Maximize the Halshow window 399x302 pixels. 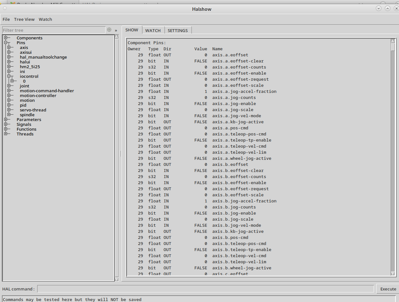(x=387, y=9)
